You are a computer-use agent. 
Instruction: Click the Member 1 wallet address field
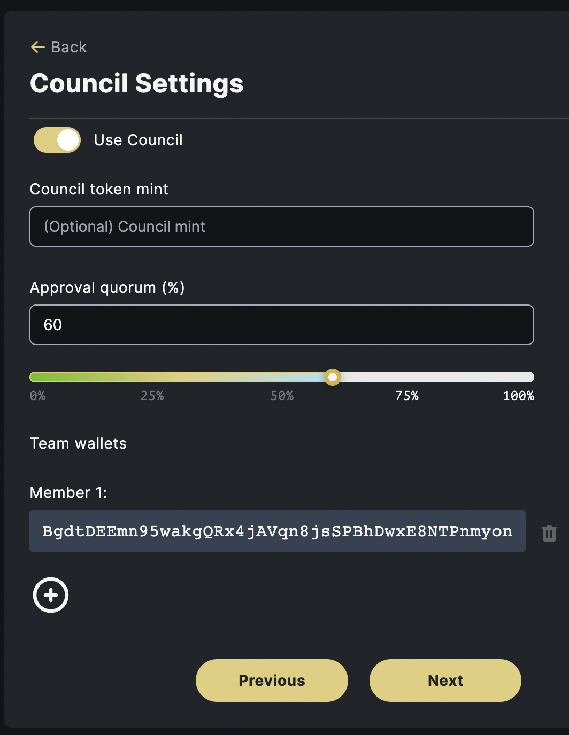click(x=277, y=531)
